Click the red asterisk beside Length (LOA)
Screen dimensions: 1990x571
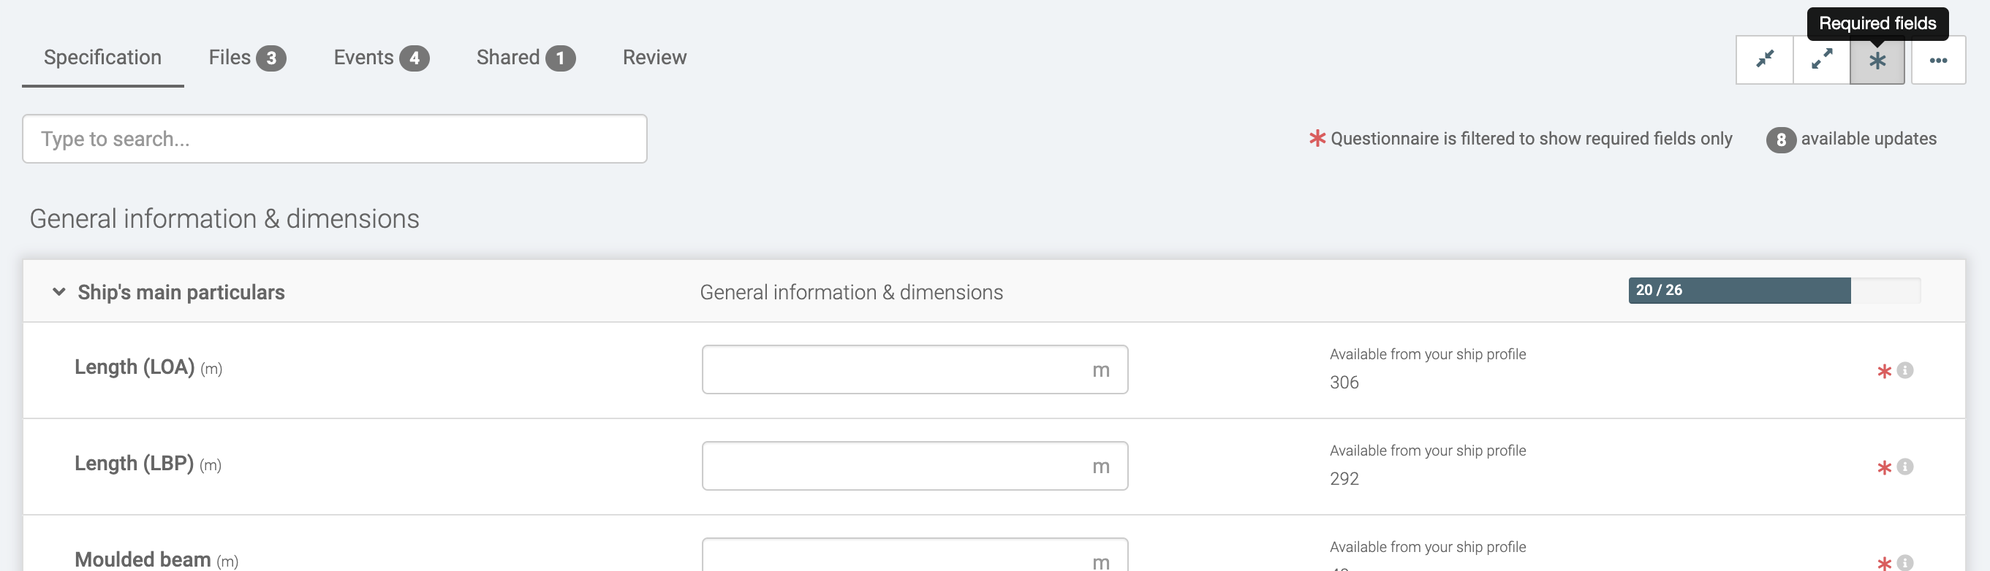tap(1884, 371)
